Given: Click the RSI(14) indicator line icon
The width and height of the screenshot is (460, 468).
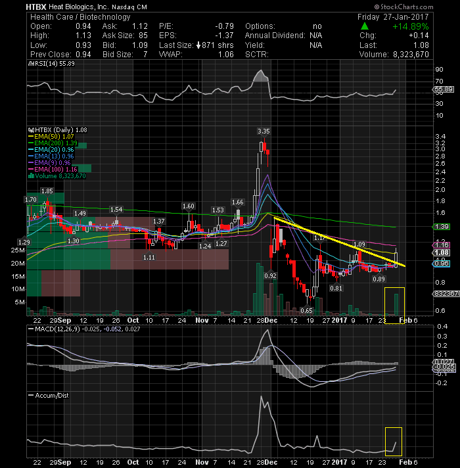Looking at the screenshot, I should tap(30, 64).
